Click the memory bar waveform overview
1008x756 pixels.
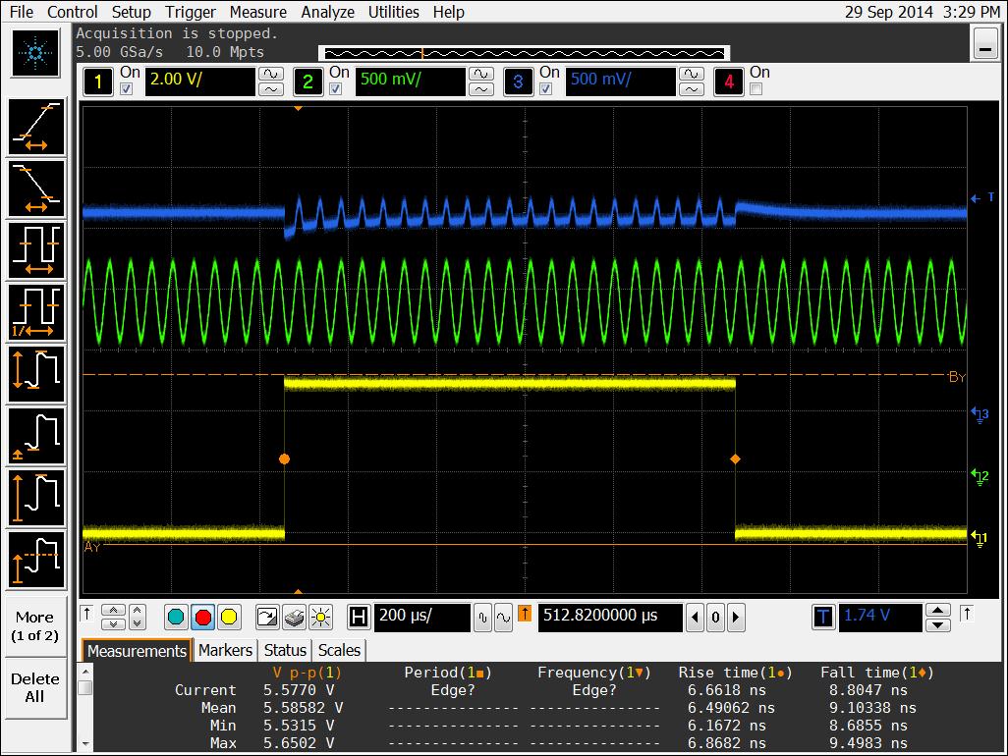pyautogui.click(x=524, y=53)
